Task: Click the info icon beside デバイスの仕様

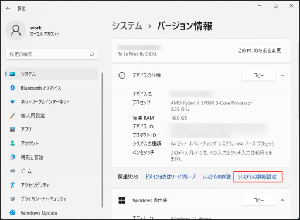Action: tap(122, 76)
